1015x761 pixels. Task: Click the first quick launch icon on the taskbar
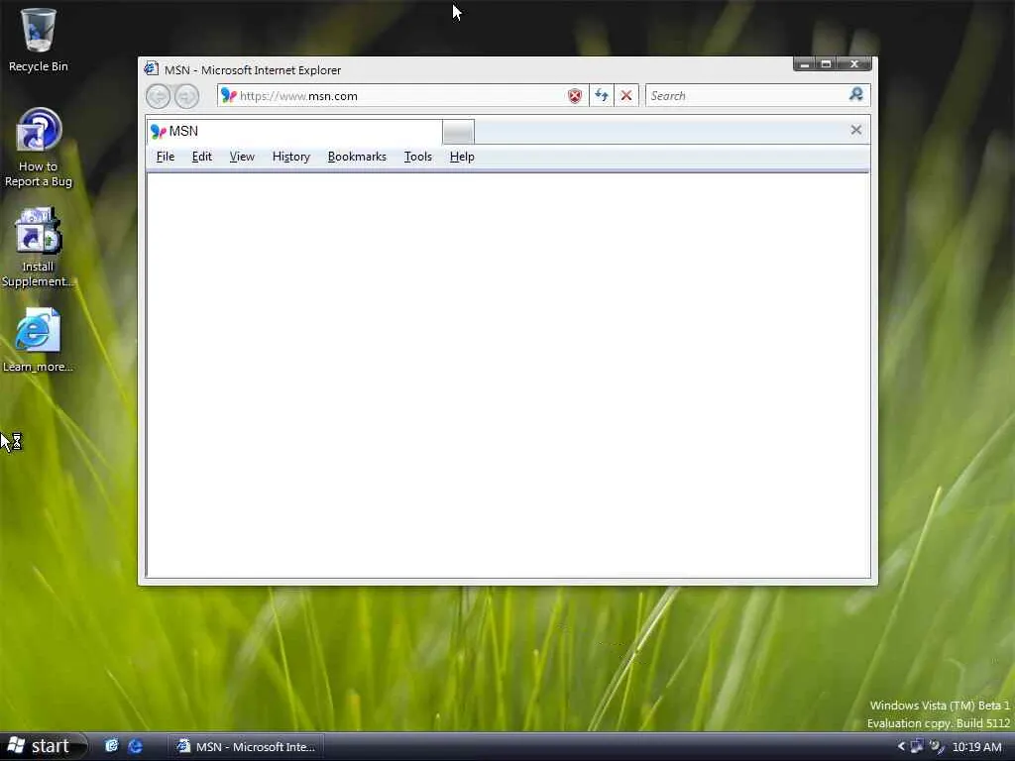112,746
